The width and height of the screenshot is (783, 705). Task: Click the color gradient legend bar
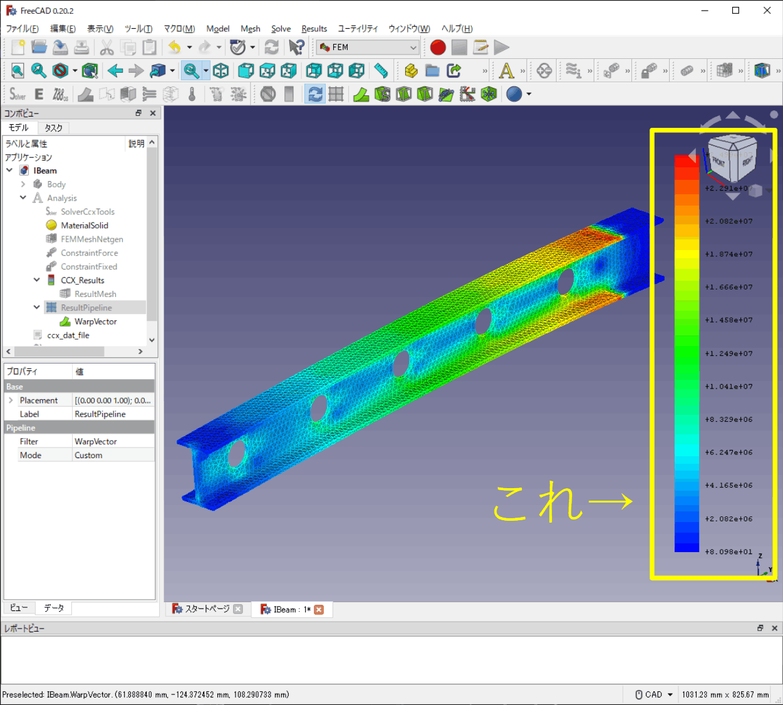tap(687, 354)
